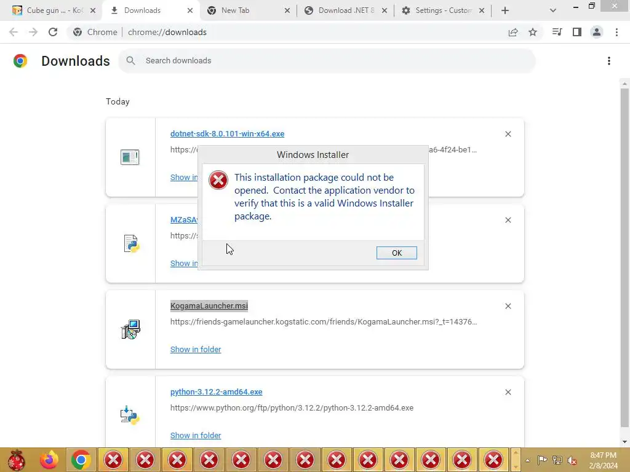The image size is (630, 472).
Task: Bookmark this page with star
Action: (533, 32)
